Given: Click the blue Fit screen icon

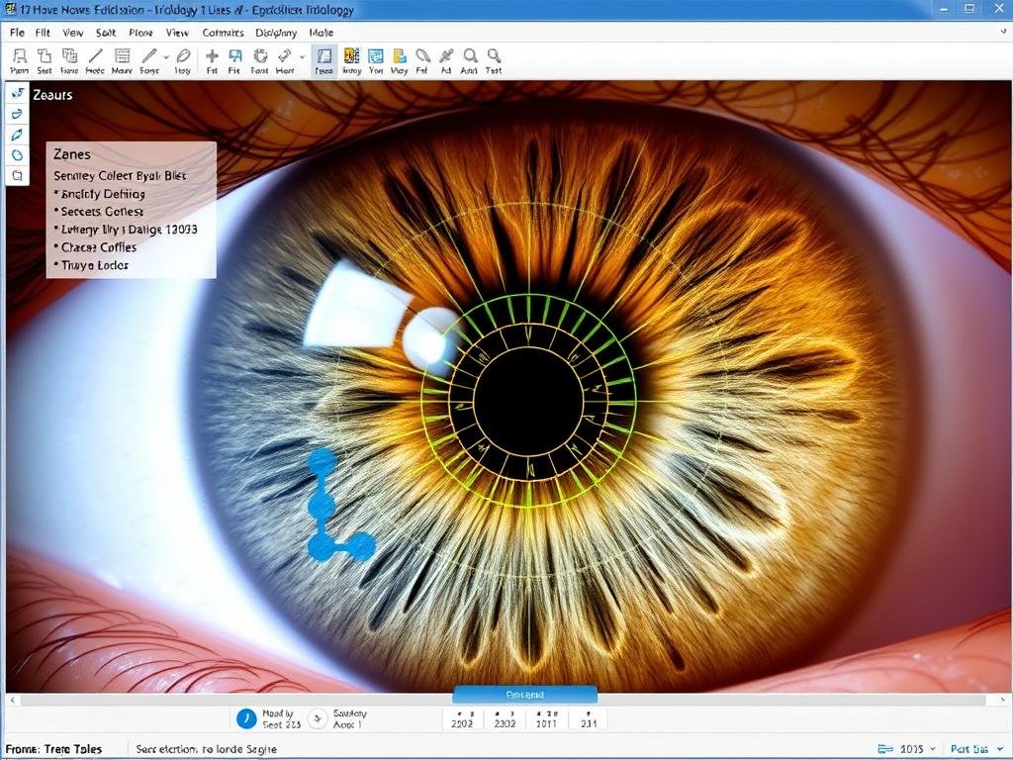Looking at the screenshot, I should pos(234,56).
